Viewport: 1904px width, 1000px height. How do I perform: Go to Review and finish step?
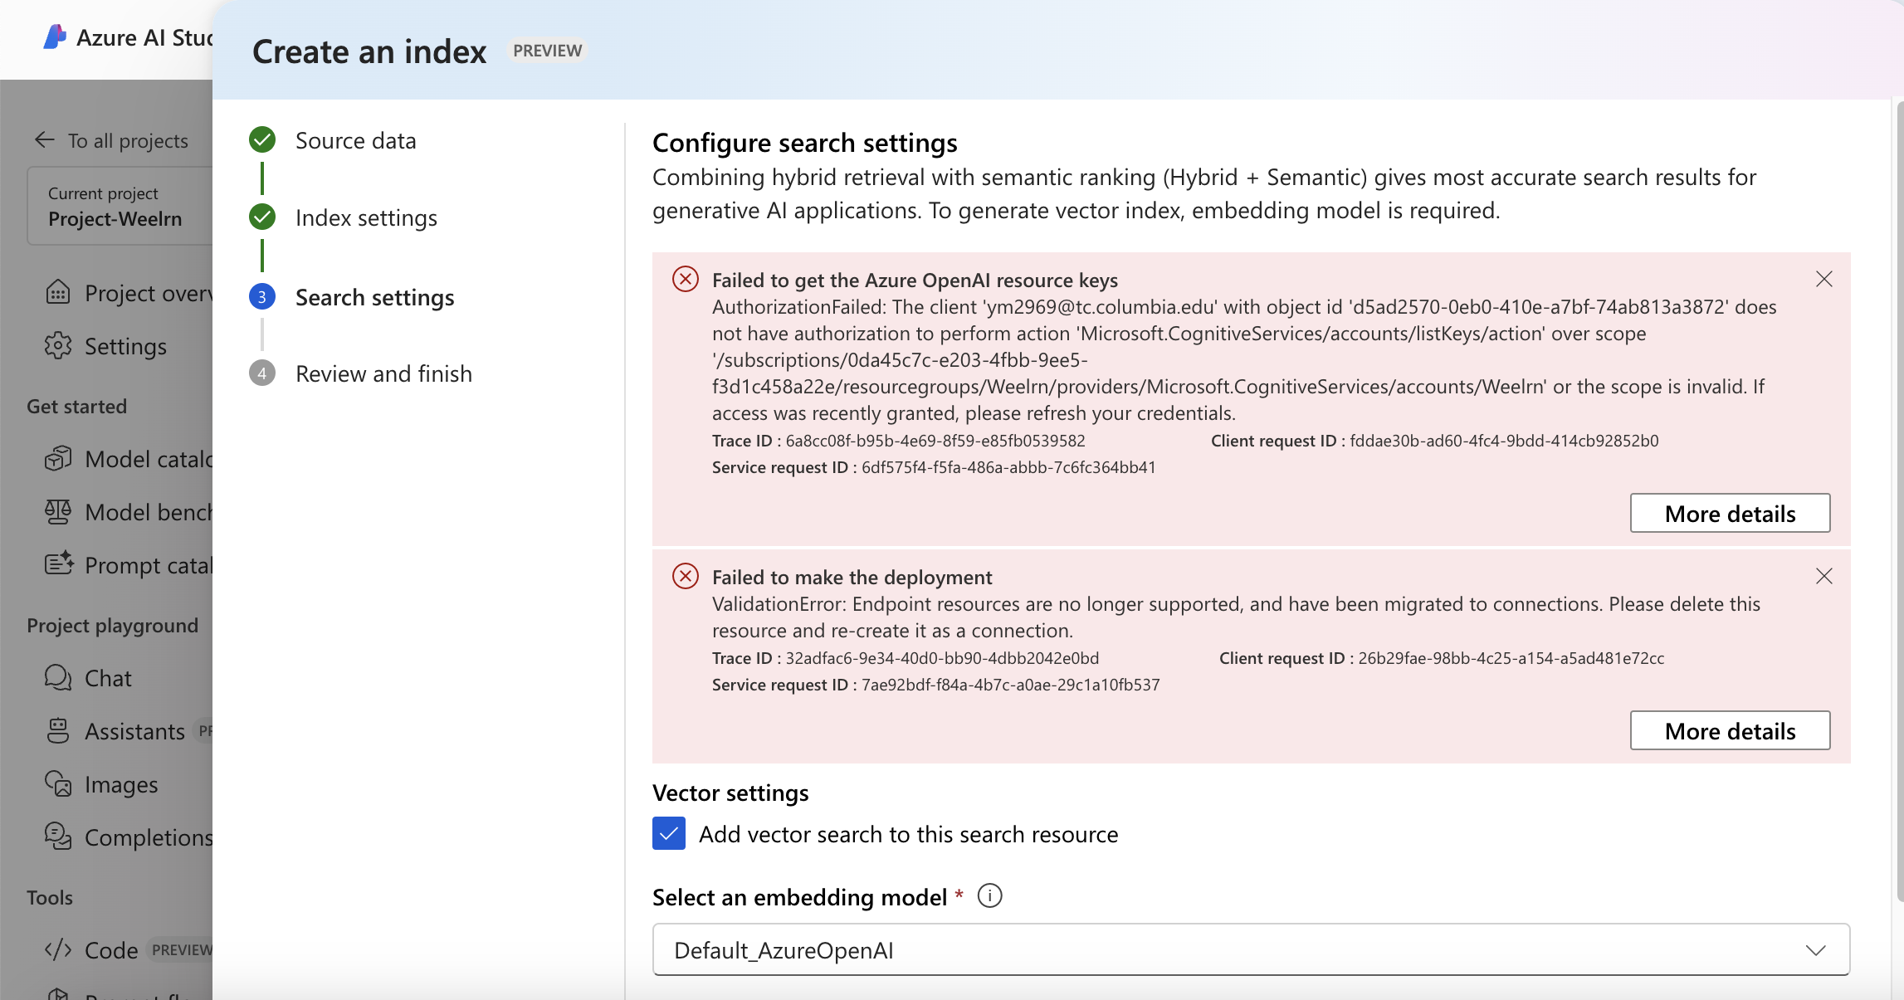tap(383, 373)
